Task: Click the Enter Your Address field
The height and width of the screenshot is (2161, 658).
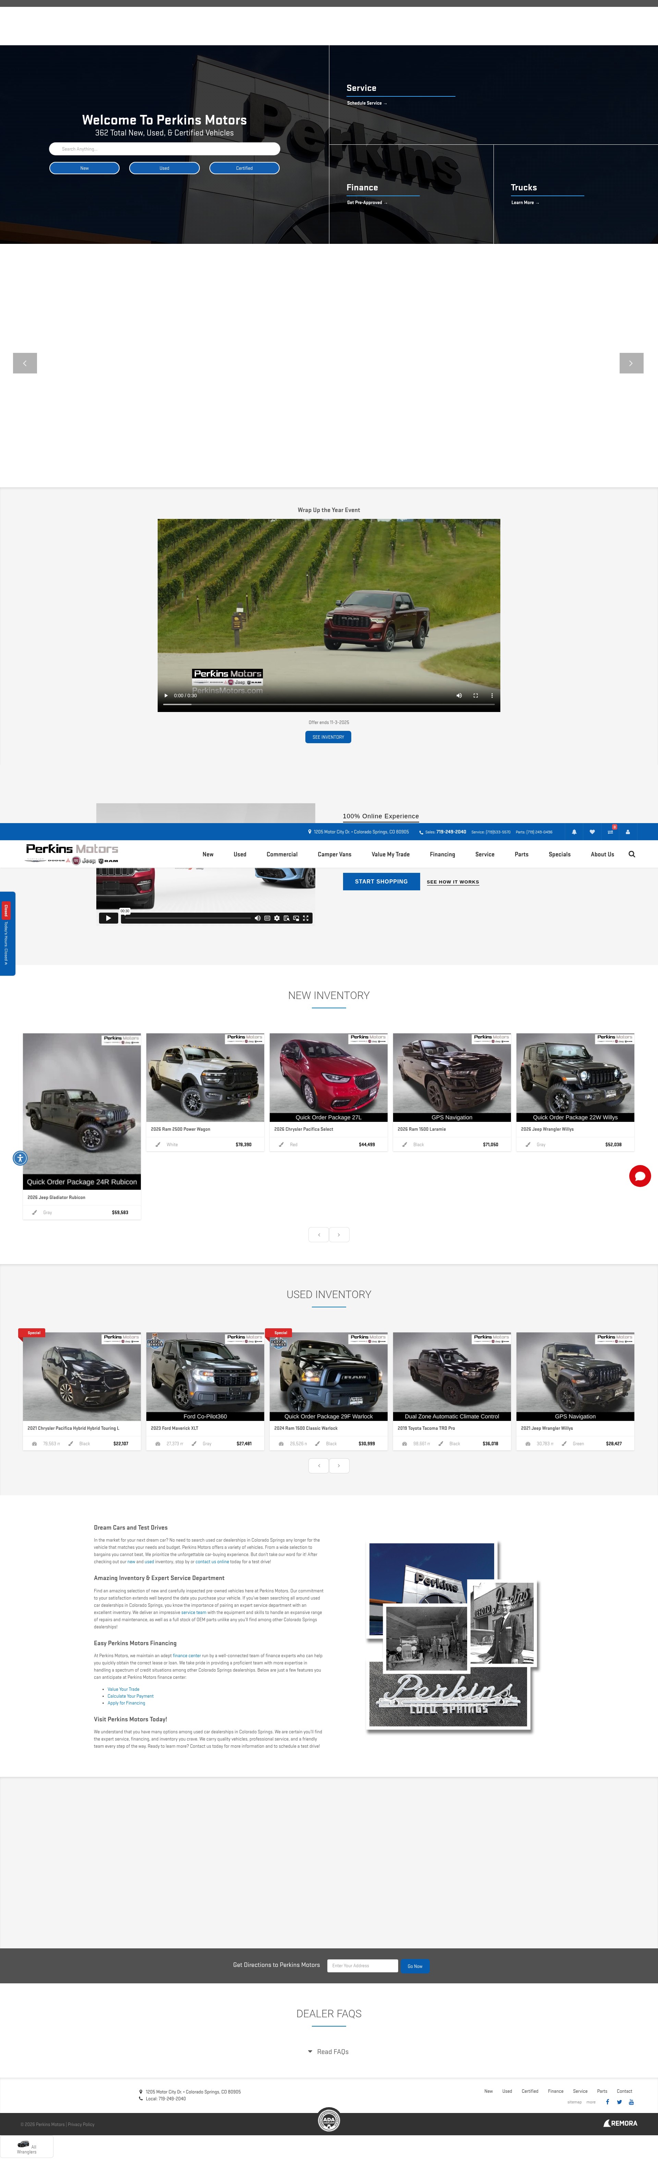Action: coord(362,1966)
